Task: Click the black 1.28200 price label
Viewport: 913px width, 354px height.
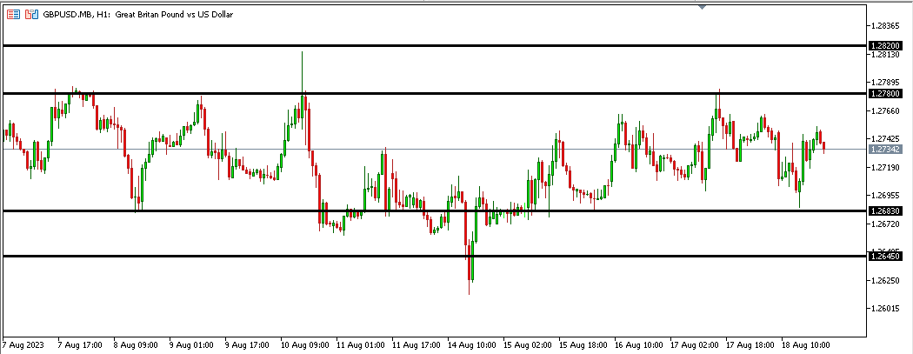Action: 885,45
